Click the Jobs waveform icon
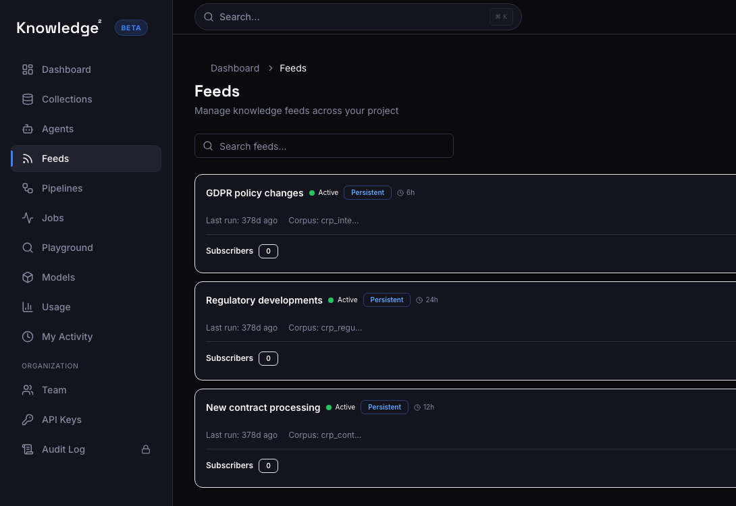736x506 pixels. point(27,218)
